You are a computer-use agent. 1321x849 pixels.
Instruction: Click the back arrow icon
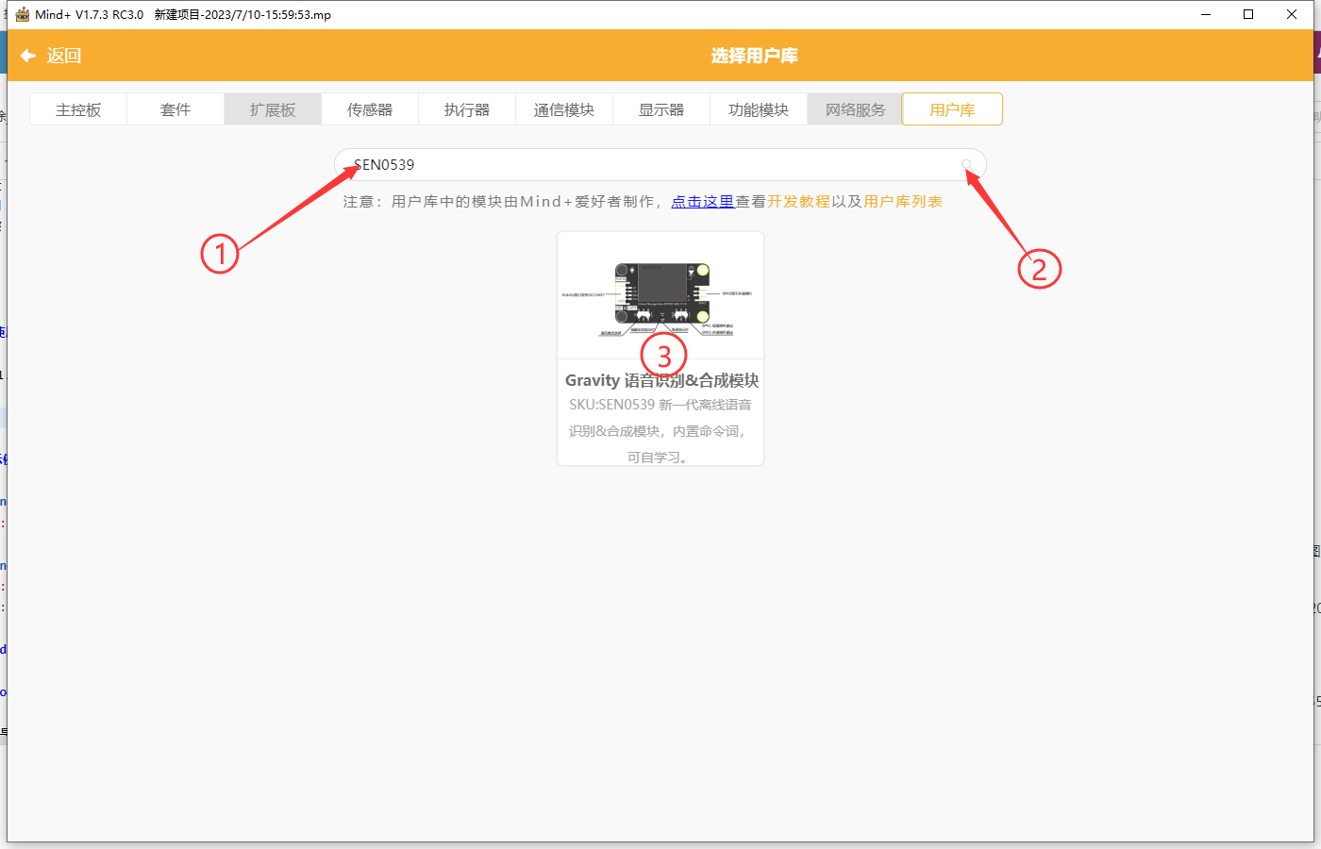pos(28,56)
